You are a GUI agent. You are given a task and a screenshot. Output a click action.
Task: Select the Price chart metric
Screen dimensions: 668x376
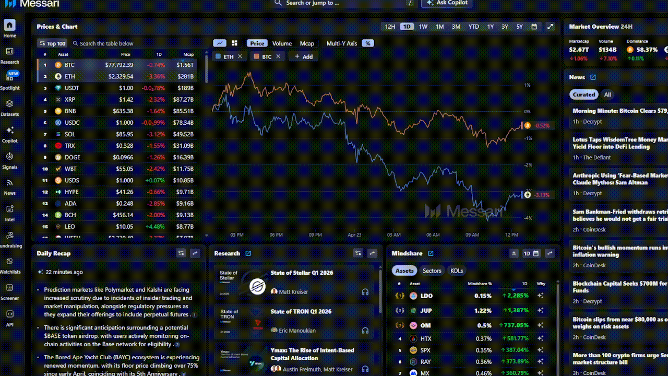[257, 43]
